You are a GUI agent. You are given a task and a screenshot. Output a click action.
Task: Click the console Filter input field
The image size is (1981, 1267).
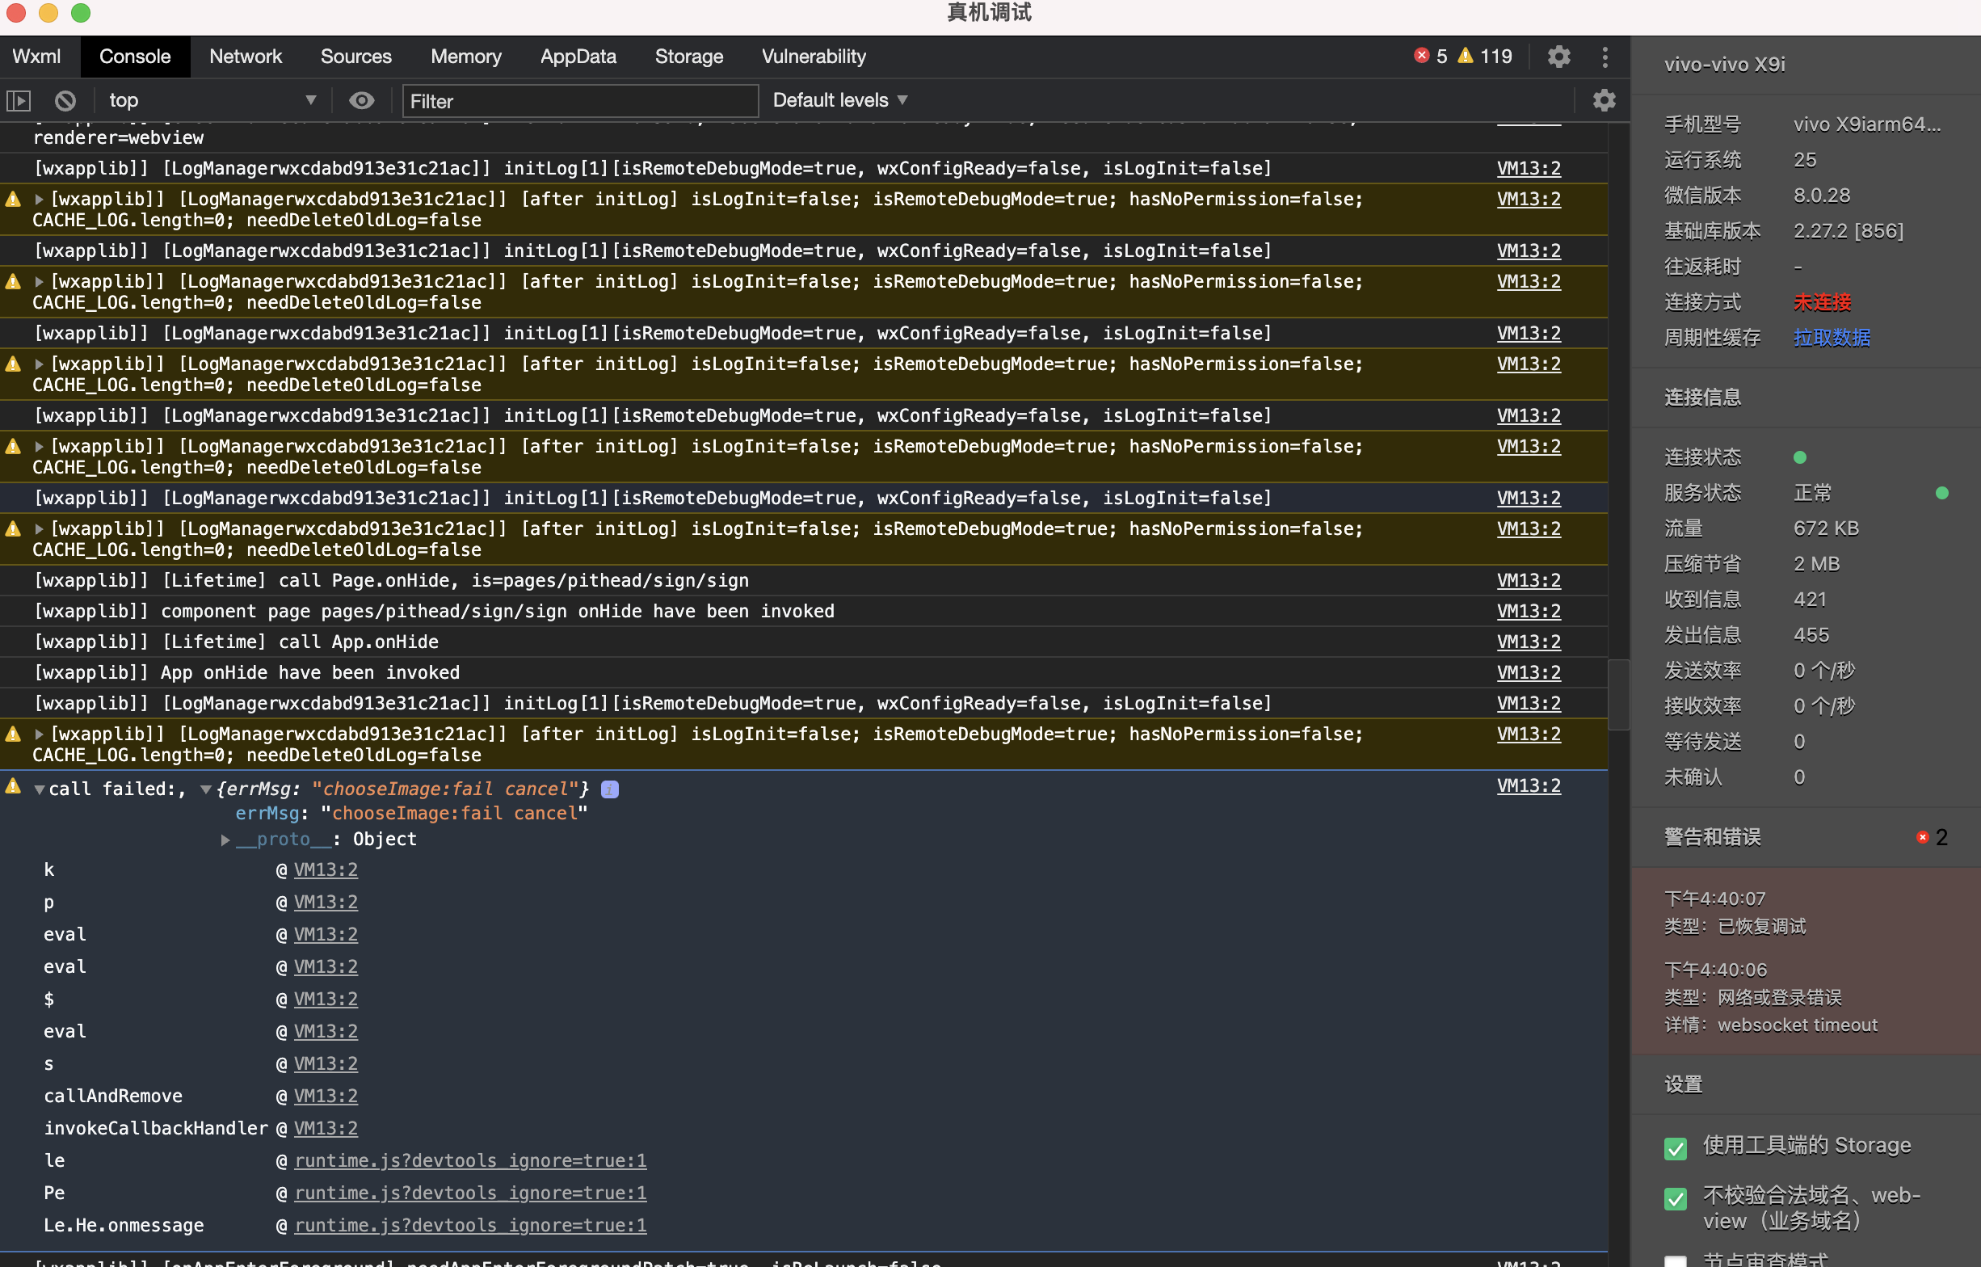click(579, 100)
